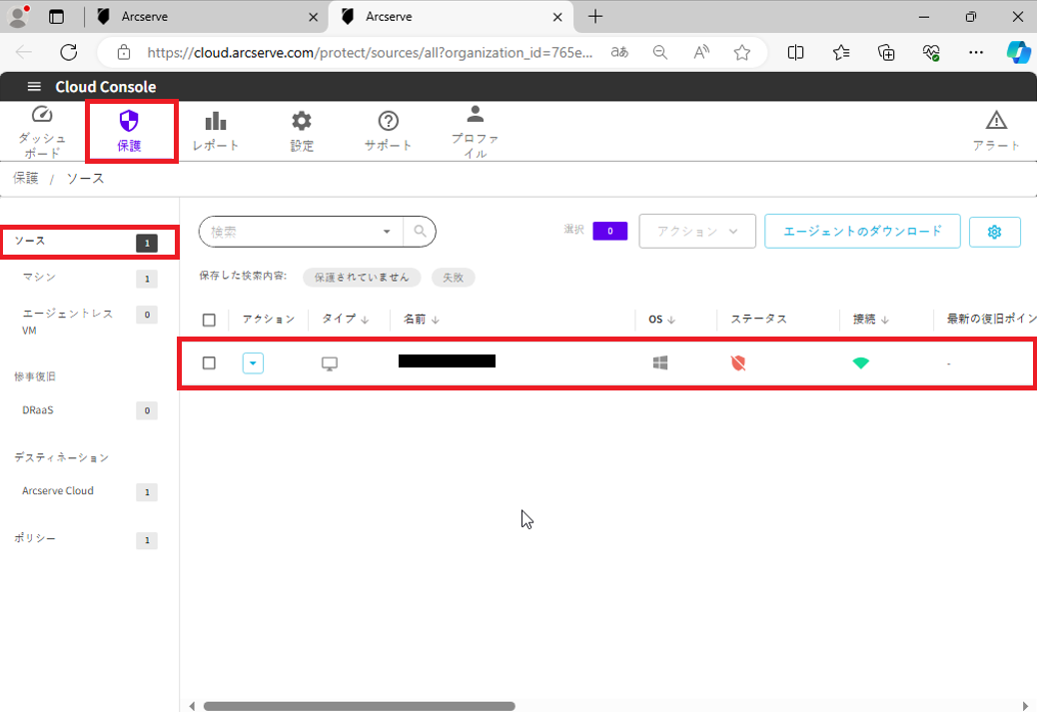Open browser settings and more menu

tap(975, 52)
